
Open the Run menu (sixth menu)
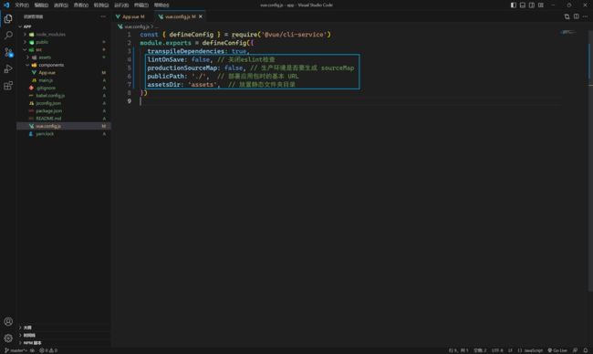pyautogui.click(x=121, y=5)
